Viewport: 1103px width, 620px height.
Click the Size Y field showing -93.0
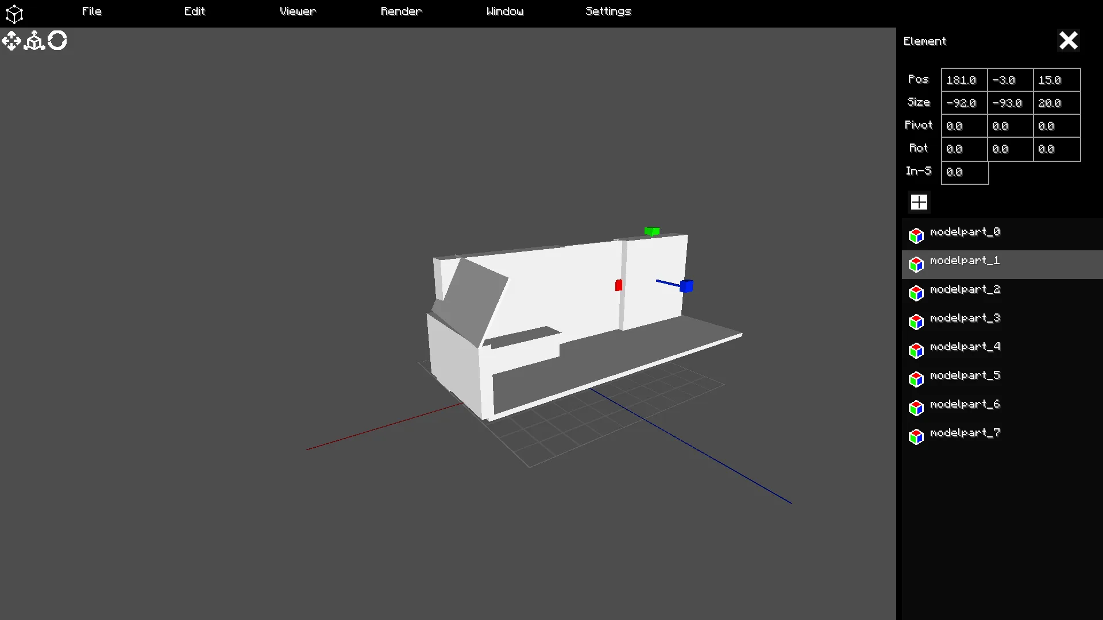click(x=1011, y=103)
